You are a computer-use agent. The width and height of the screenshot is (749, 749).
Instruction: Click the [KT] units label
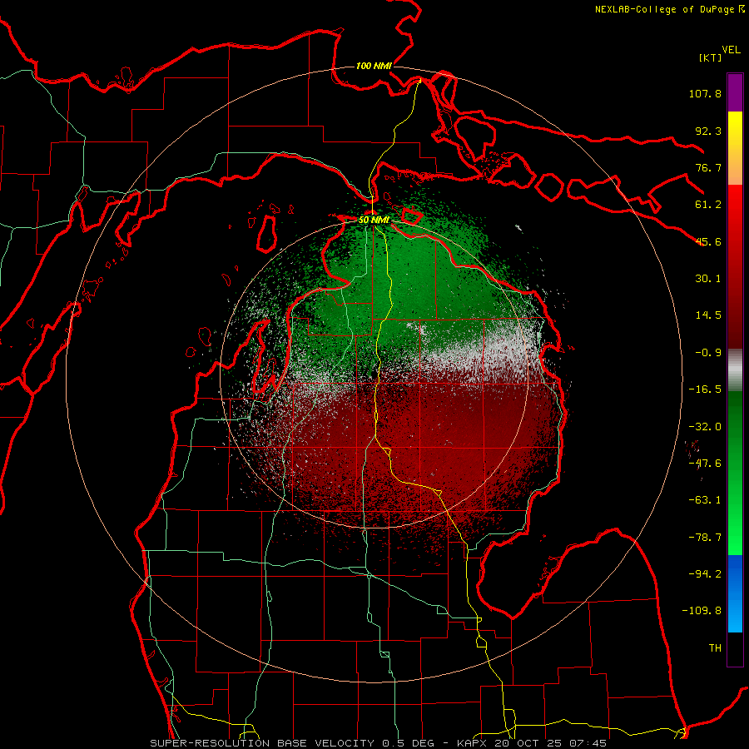pos(710,57)
